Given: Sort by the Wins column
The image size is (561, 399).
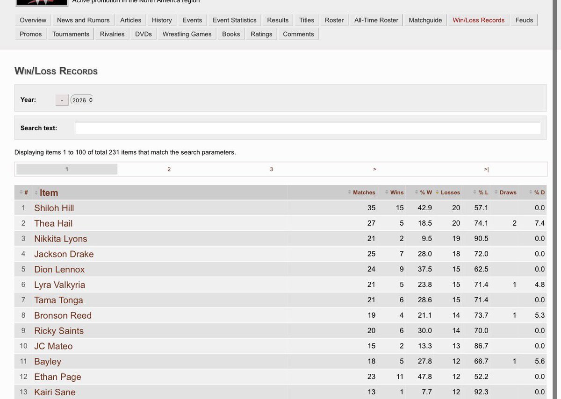Looking at the screenshot, I should click(x=394, y=192).
